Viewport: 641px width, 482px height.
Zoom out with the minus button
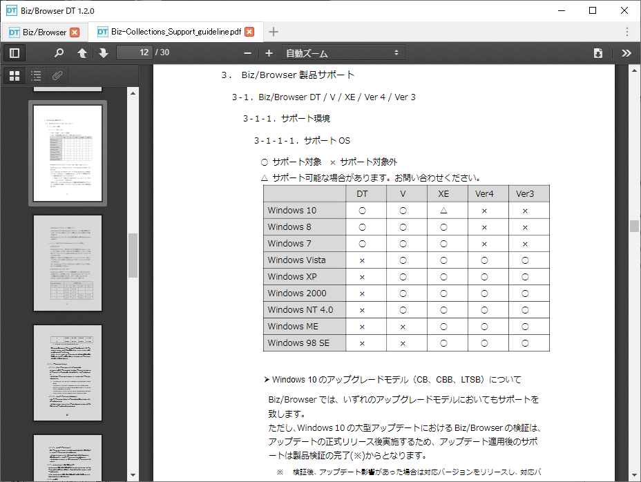[247, 53]
